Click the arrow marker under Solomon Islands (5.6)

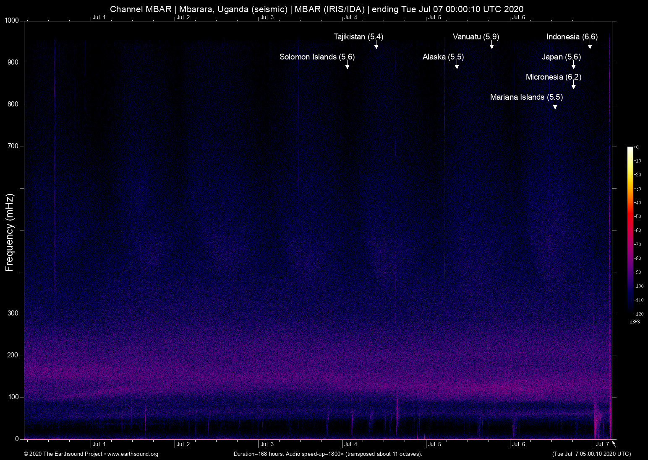pos(347,66)
